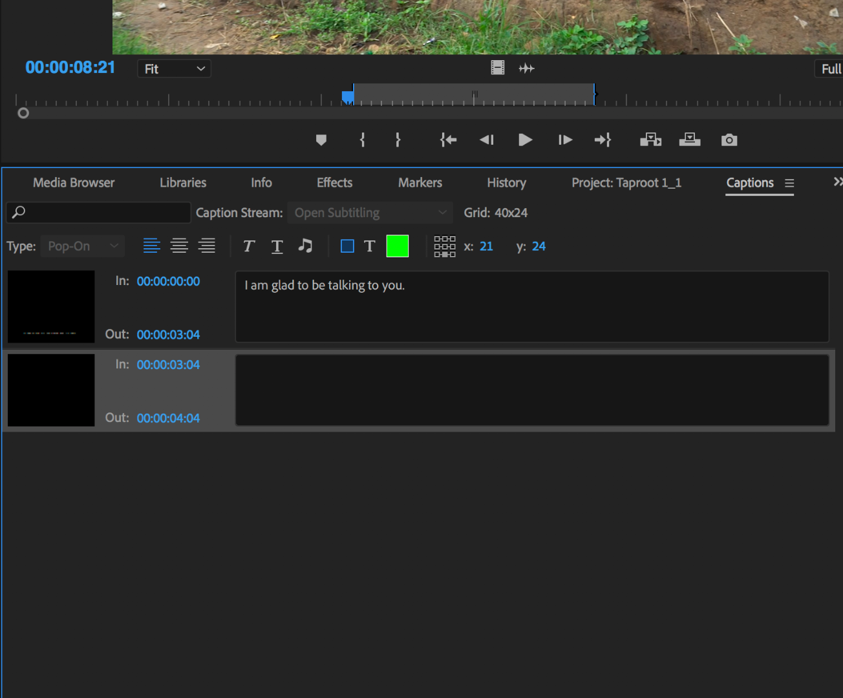843x698 pixels.
Task: Select the left text alignment button
Action: pyautogui.click(x=151, y=246)
